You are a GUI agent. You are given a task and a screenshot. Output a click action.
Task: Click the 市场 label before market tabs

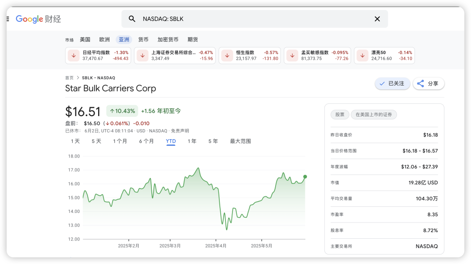click(x=69, y=40)
